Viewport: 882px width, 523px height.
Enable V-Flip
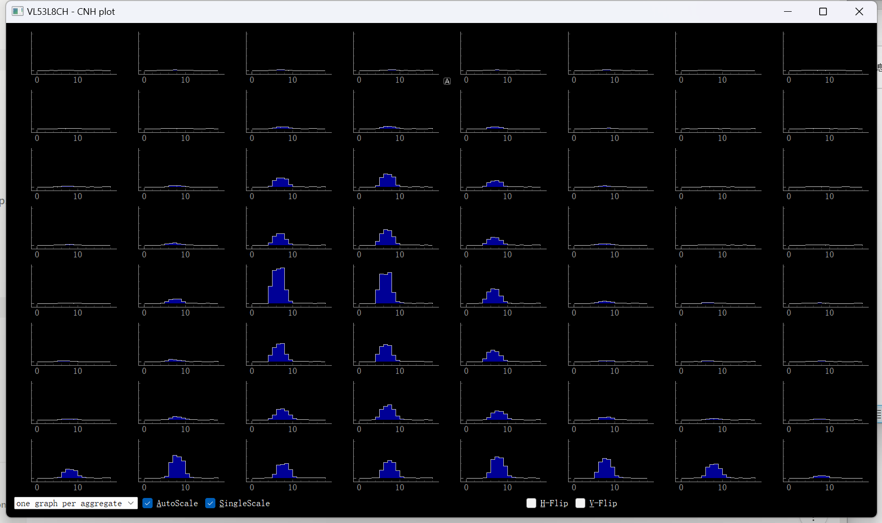coord(580,503)
